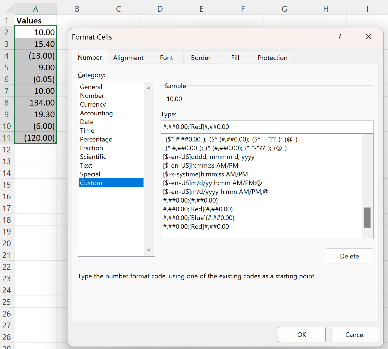Viewport: 388px width, 349px height.
Task: Close the Format Cells dialog
Action: coord(368,37)
